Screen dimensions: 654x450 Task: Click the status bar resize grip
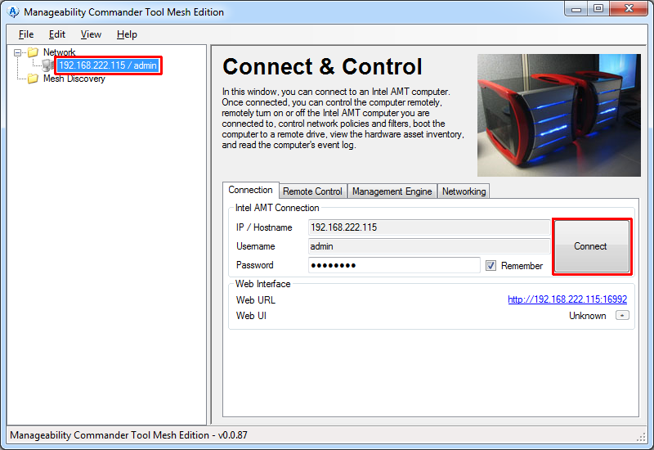(641, 437)
